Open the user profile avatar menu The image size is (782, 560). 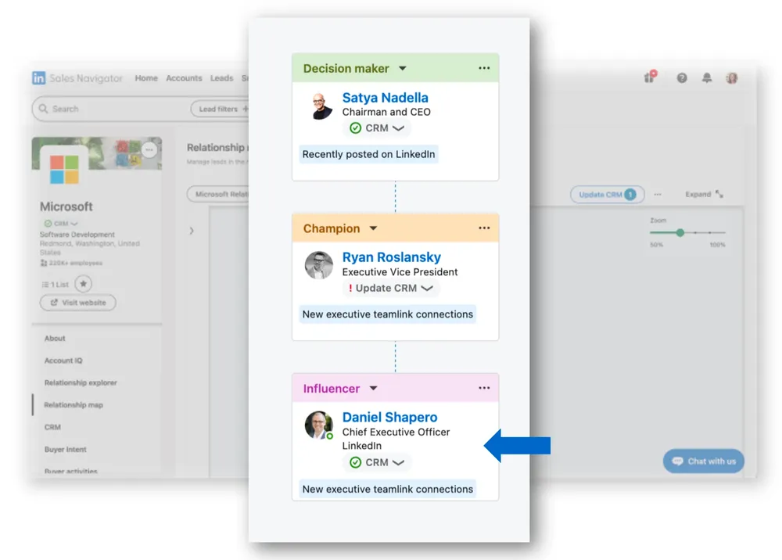tap(732, 77)
